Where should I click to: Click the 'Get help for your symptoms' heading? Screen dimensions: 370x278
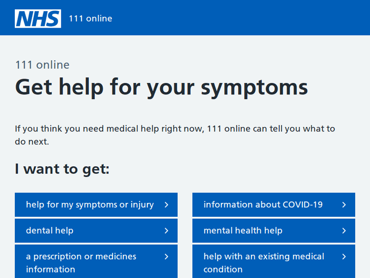pyautogui.click(x=161, y=87)
